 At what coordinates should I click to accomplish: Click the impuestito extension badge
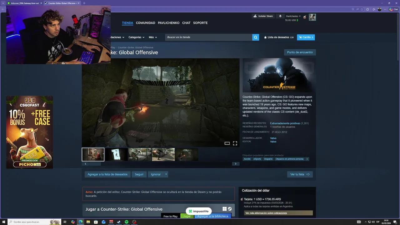point(199,211)
